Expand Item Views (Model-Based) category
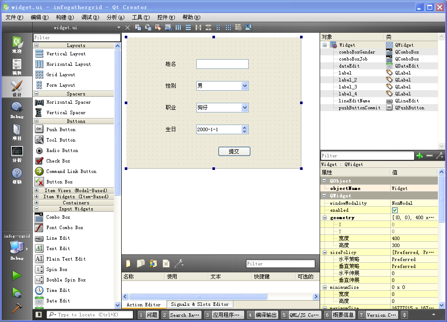The image size is (447, 322). click(x=37, y=190)
